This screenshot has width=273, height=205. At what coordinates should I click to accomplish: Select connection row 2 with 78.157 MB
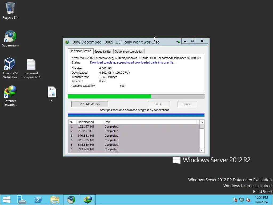coord(134,131)
